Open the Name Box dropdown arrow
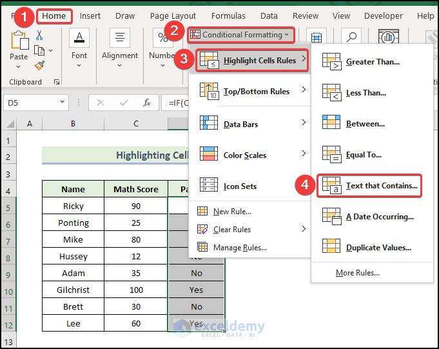439x349 pixels. click(62, 103)
